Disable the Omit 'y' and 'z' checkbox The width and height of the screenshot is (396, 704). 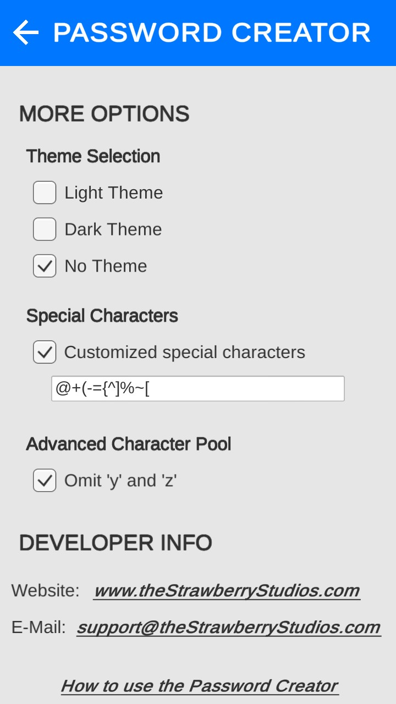click(45, 480)
